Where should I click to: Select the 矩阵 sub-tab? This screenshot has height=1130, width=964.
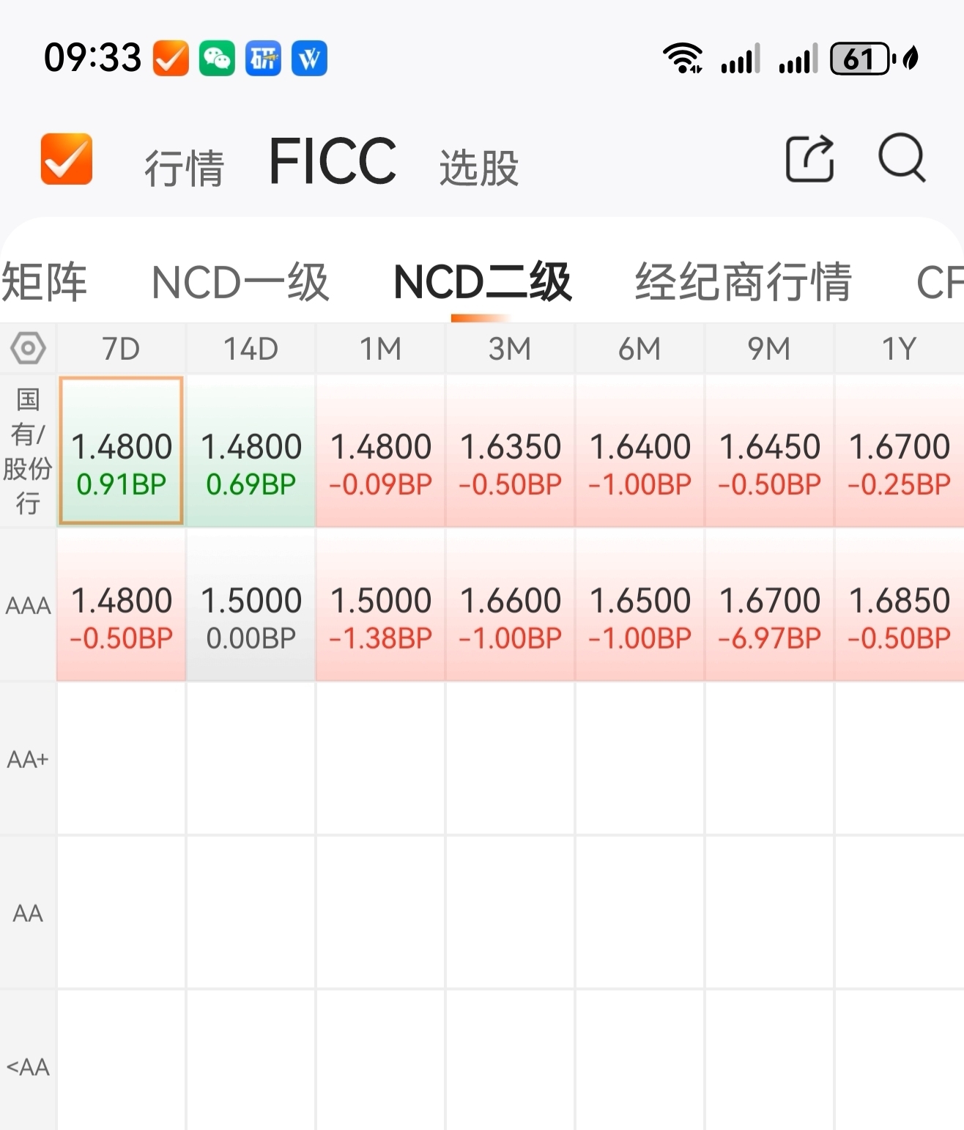[44, 282]
